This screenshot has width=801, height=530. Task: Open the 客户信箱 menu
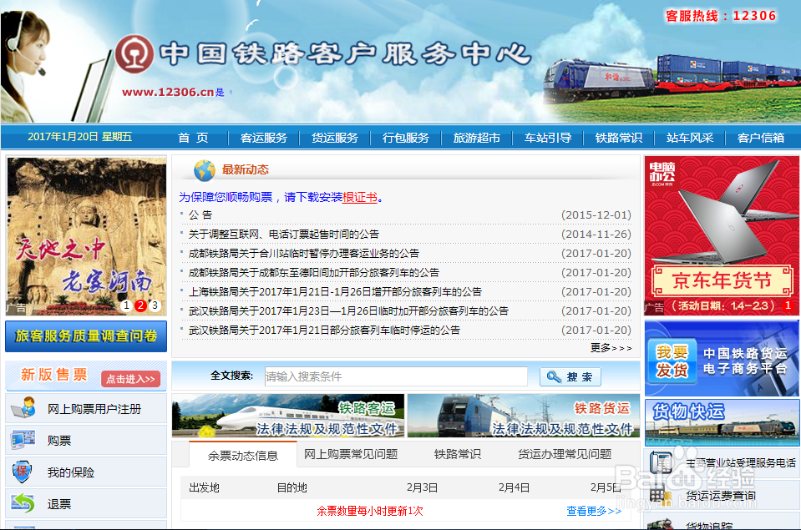click(x=761, y=138)
